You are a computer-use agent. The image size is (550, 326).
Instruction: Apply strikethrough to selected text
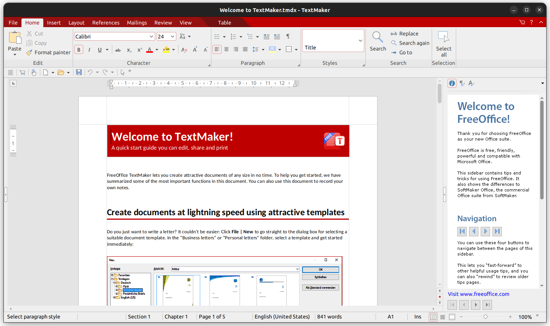point(118,49)
